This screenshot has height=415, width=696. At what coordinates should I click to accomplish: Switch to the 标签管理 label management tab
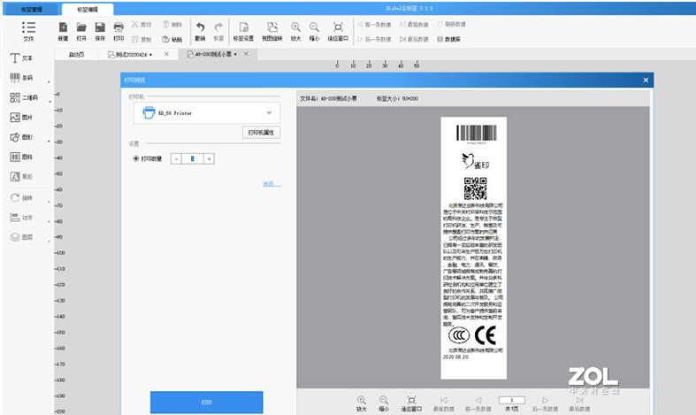[x=32, y=9]
